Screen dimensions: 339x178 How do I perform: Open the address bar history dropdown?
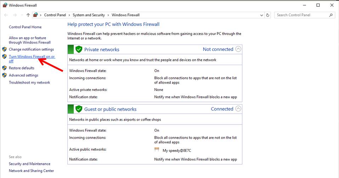(x=262, y=15)
